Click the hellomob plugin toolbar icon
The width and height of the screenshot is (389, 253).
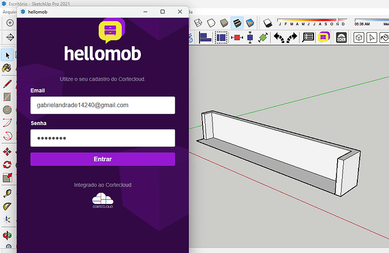324,38
